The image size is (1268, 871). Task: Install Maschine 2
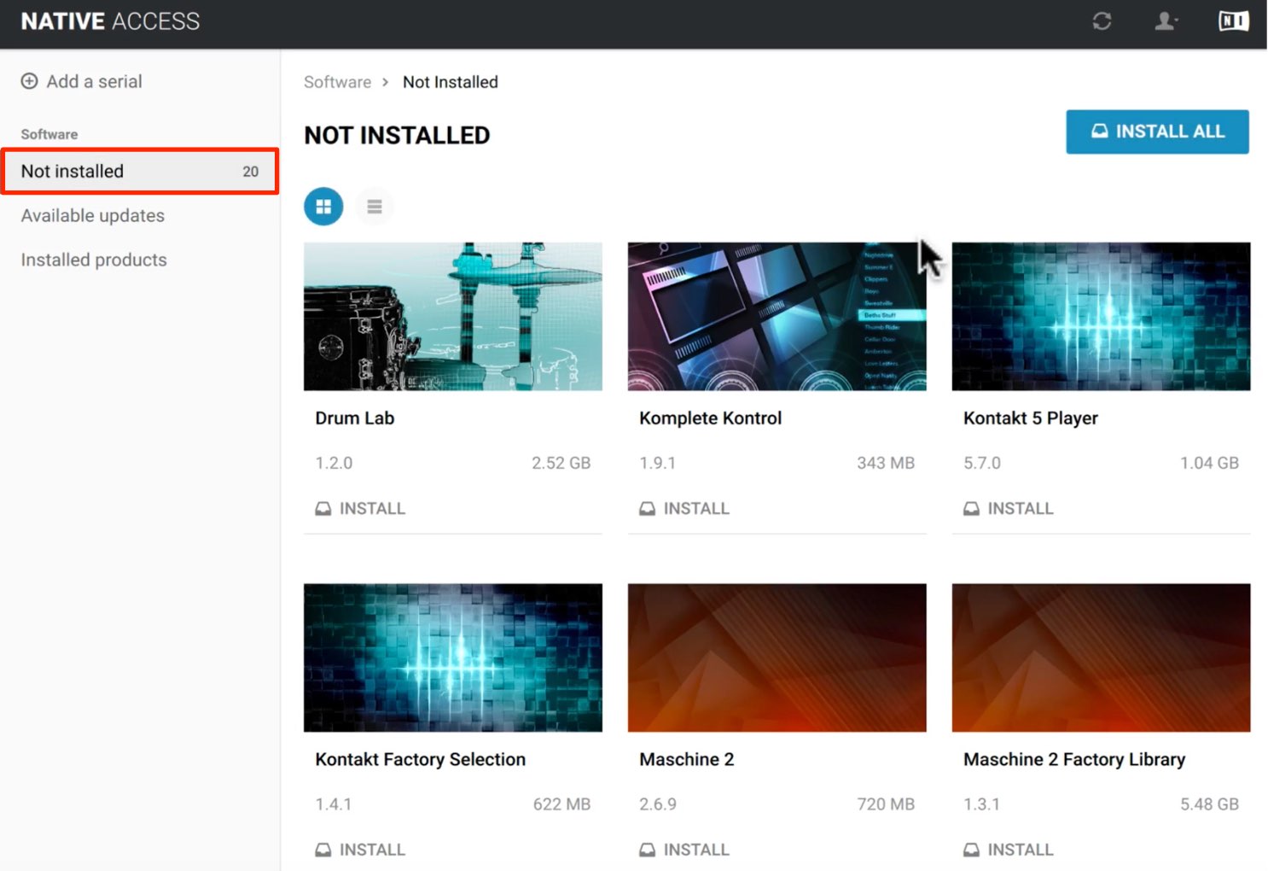[x=684, y=851]
